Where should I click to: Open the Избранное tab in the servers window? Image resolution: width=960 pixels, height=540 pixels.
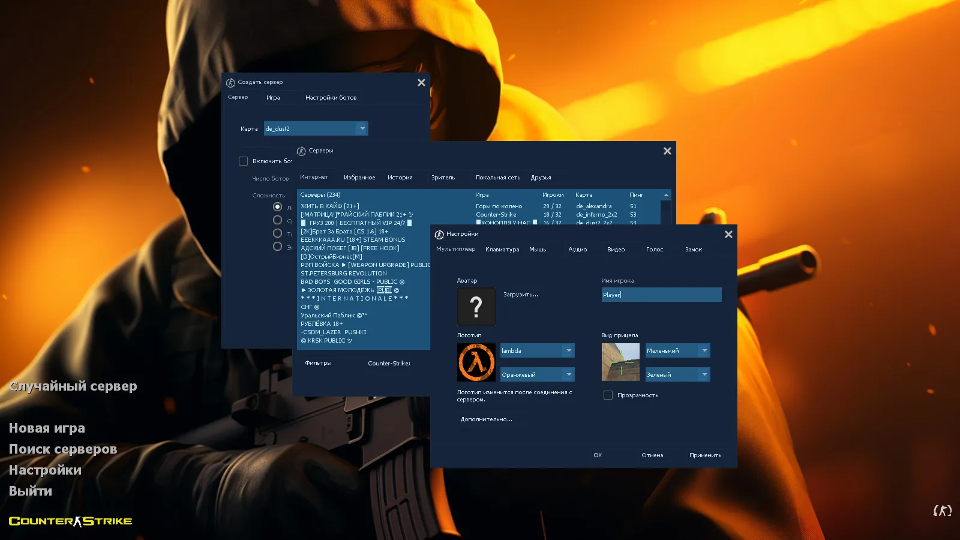[x=359, y=177]
